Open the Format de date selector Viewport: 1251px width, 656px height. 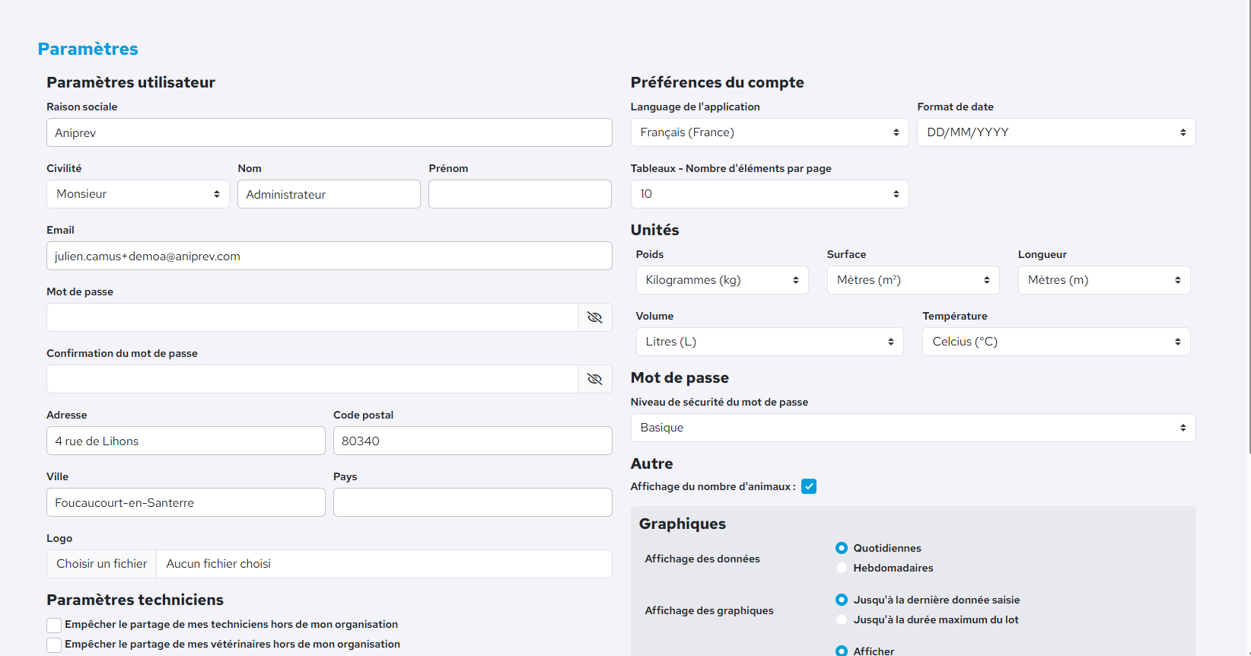(x=1055, y=132)
